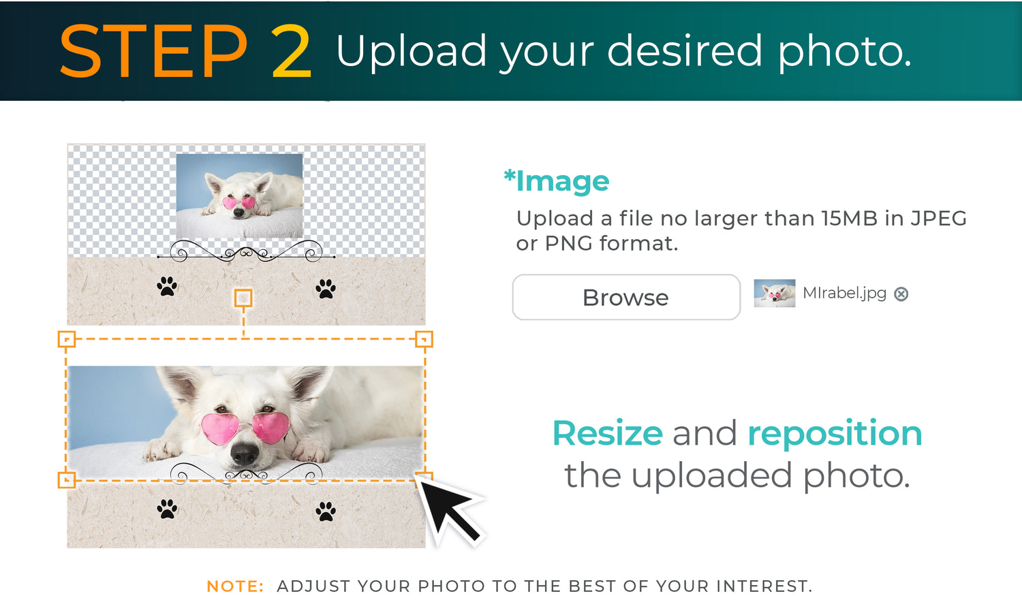Click the upper-left paw print in top preview

click(167, 287)
